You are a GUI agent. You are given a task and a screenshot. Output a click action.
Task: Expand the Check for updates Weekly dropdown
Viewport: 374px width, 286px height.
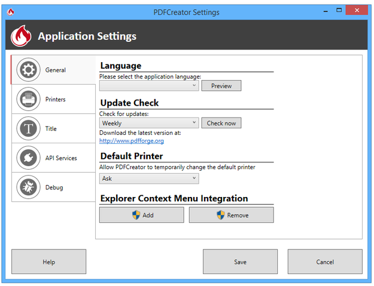(149, 123)
